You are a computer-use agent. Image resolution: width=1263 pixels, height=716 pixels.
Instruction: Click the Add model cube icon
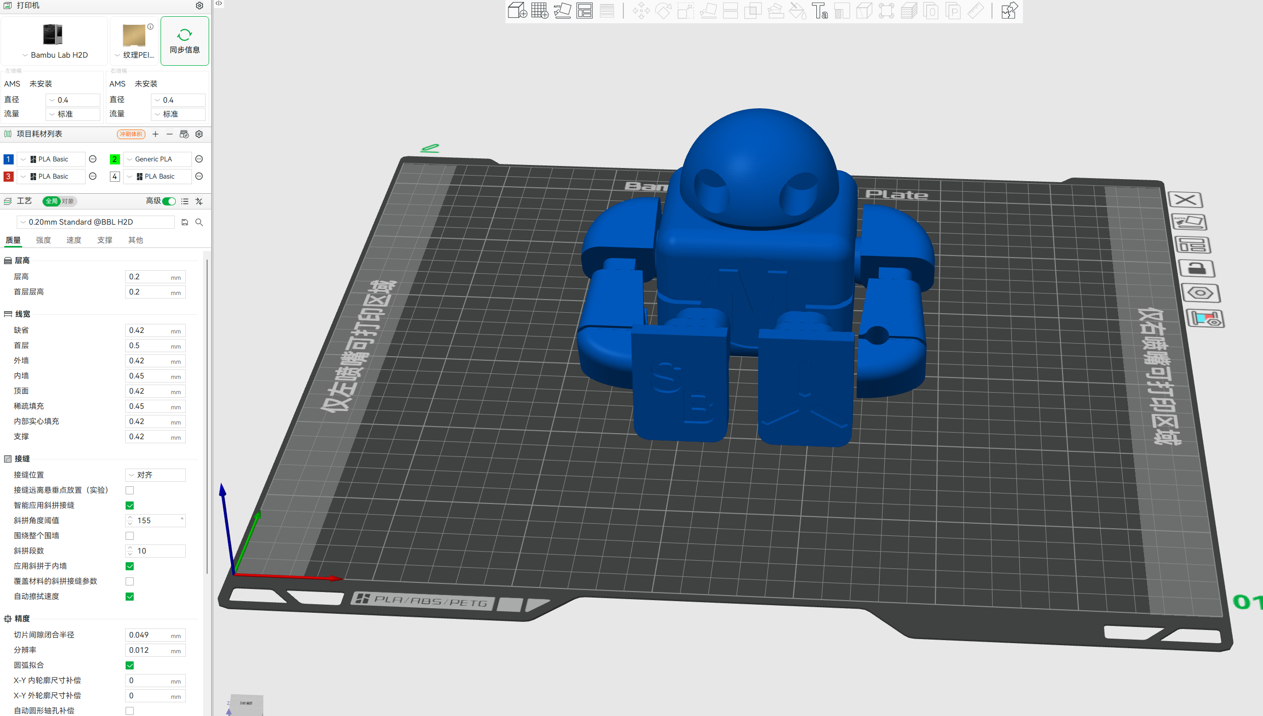(x=517, y=11)
